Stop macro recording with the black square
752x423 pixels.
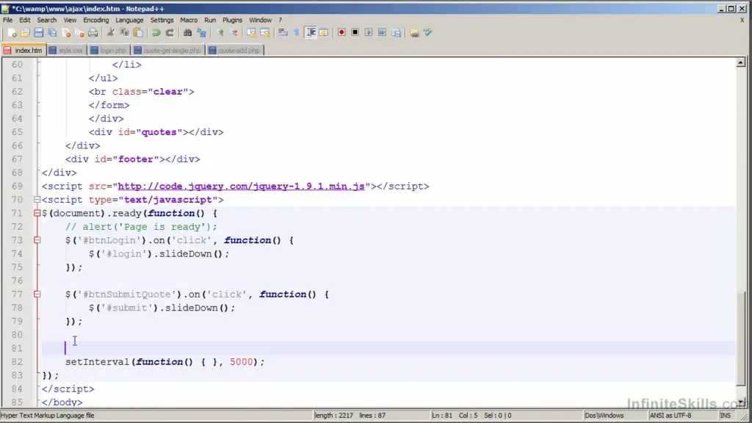click(355, 32)
